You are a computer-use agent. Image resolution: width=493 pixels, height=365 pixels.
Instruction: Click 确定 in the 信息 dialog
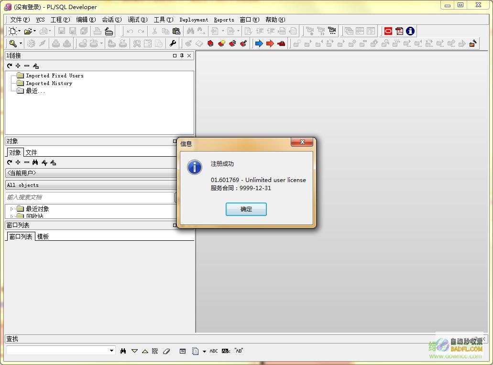click(x=246, y=209)
